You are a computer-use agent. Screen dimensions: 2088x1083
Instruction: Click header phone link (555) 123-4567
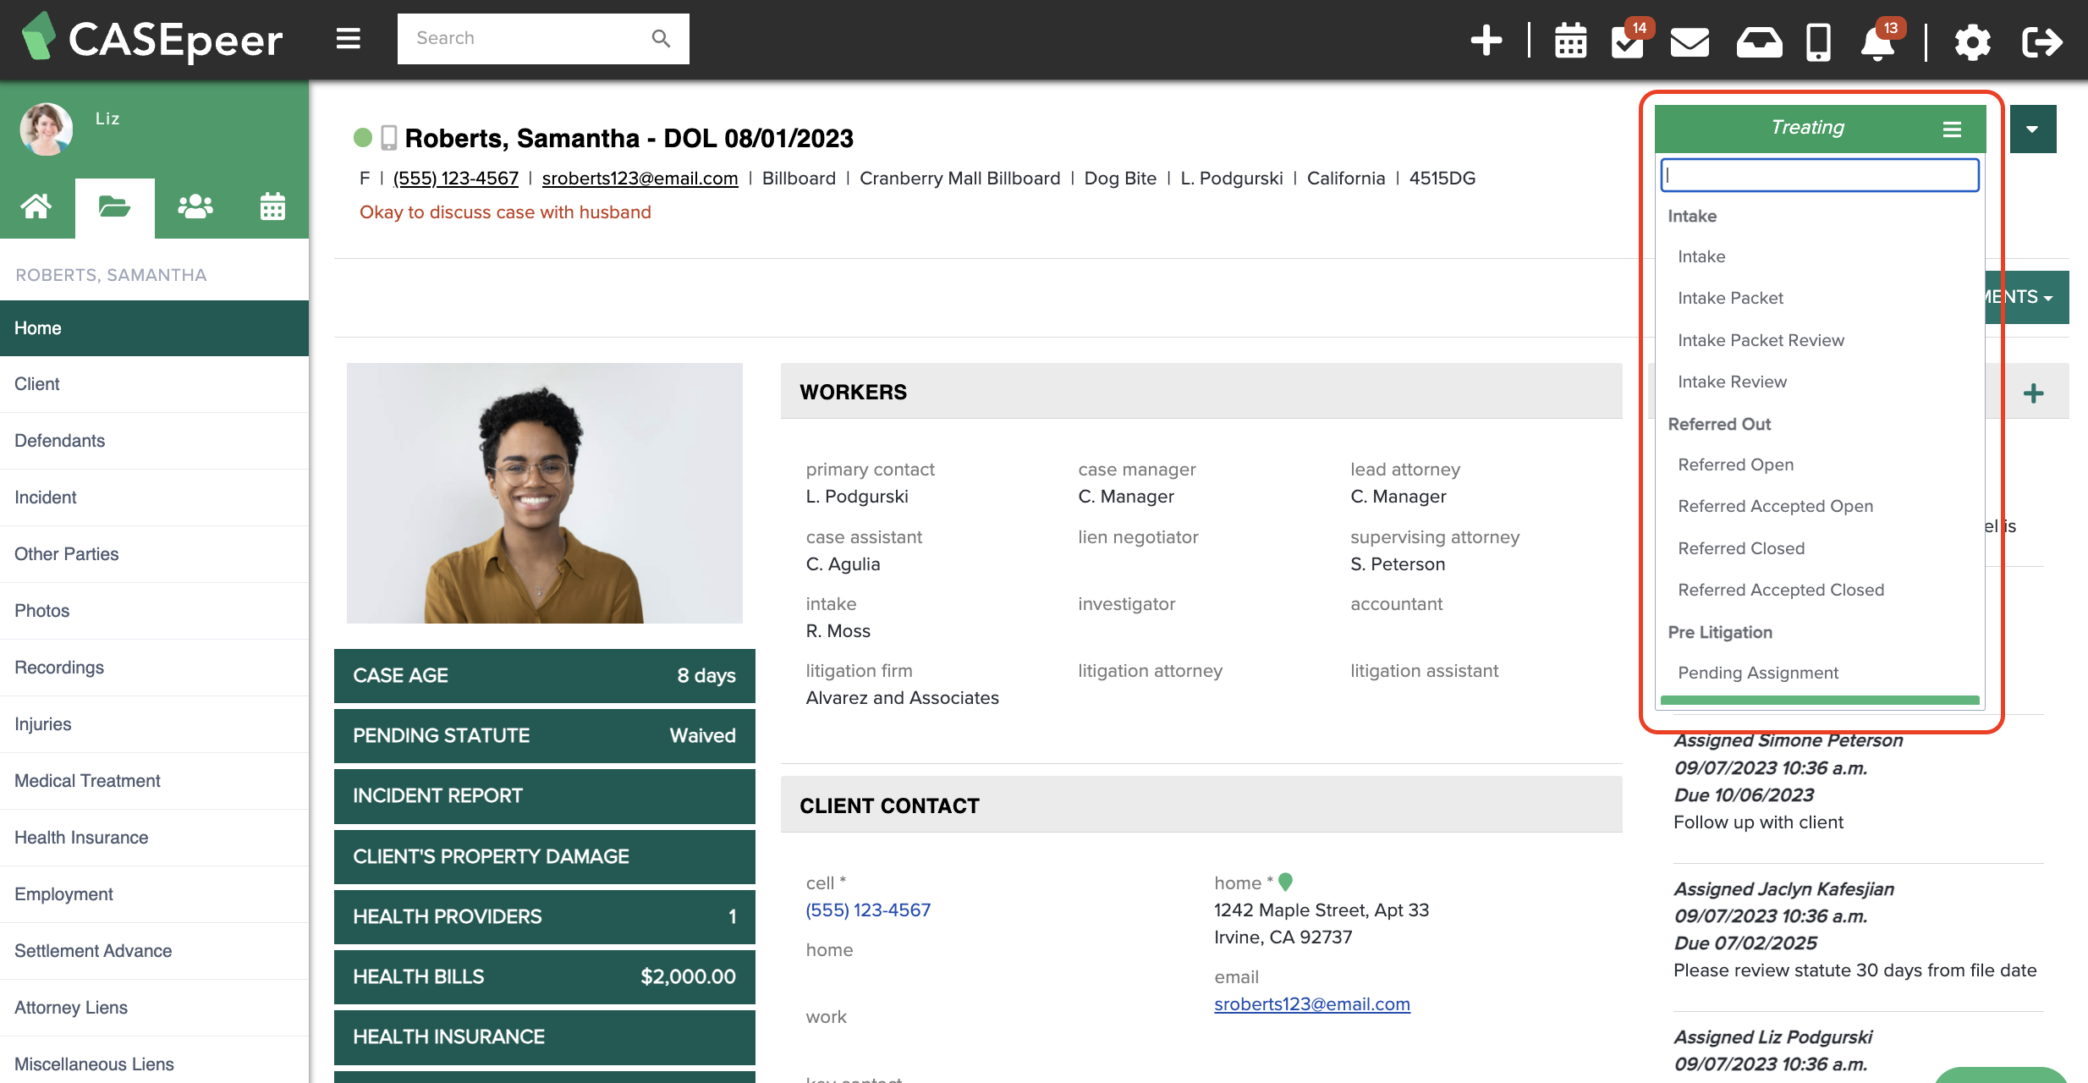(x=456, y=179)
